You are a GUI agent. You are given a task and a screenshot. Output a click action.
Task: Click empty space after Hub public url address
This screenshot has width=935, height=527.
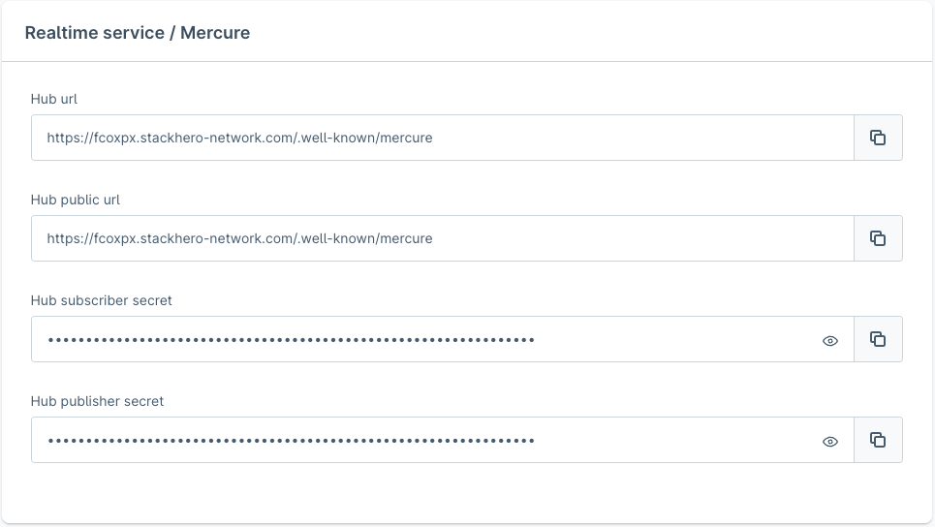[639, 238]
